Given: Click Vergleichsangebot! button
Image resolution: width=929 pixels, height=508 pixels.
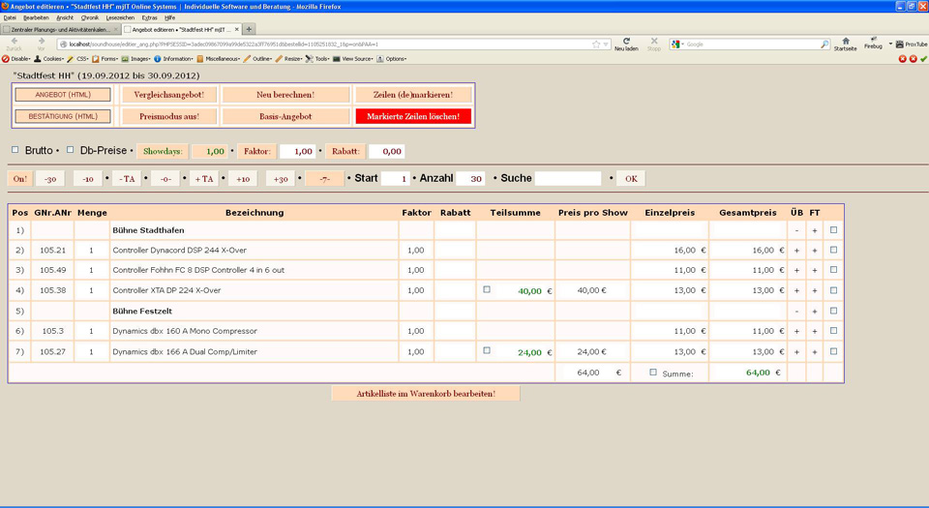Looking at the screenshot, I should click(x=168, y=95).
